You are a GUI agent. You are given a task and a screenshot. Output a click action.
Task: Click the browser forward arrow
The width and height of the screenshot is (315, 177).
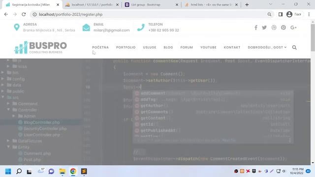tap(15, 14)
